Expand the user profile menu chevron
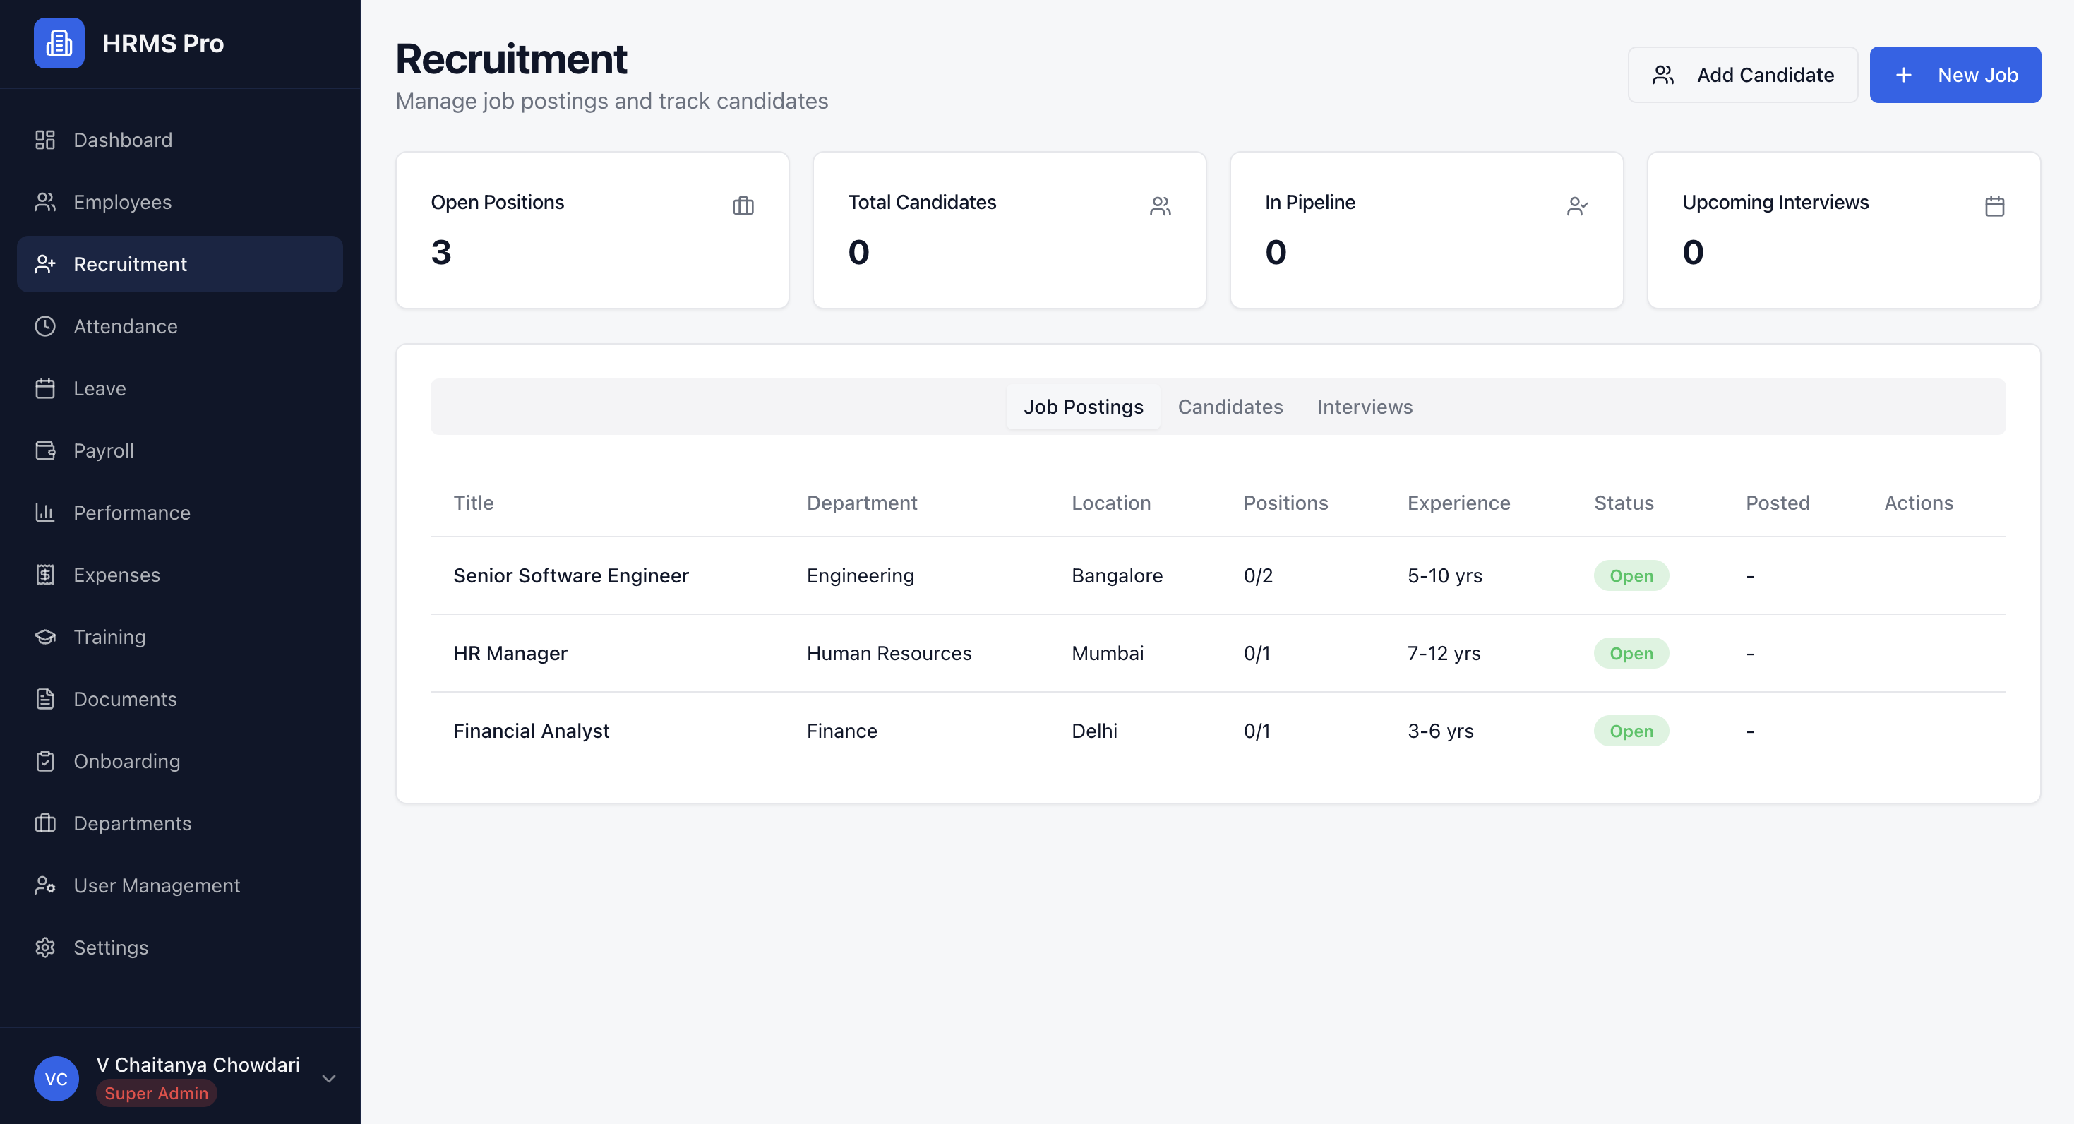The height and width of the screenshot is (1124, 2074). 328,1079
